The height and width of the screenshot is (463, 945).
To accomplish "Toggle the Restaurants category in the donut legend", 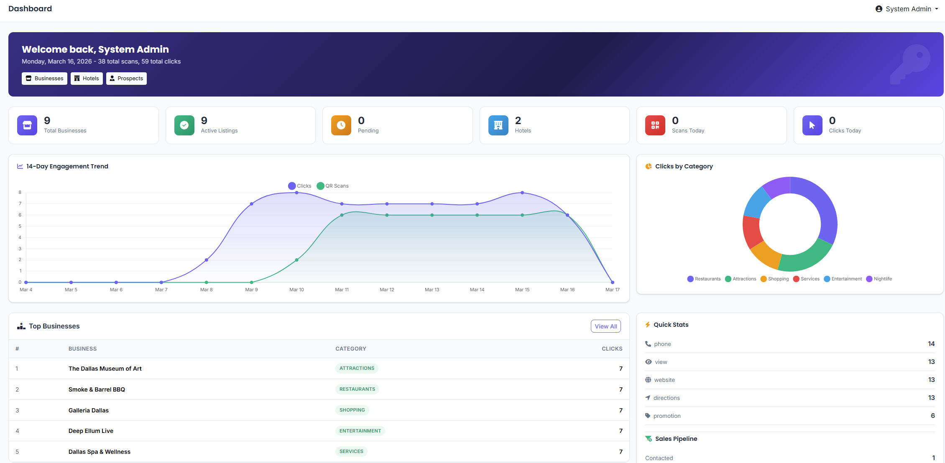I will (704, 279).
